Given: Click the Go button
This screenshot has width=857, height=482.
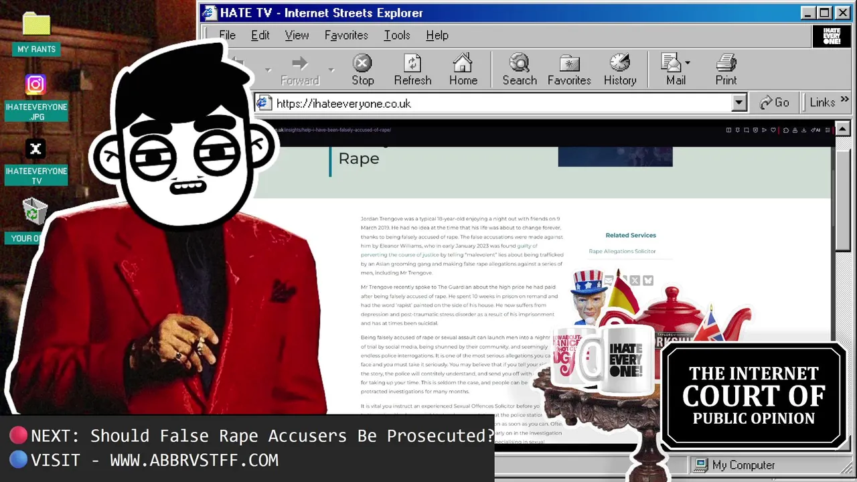Looking at the screenshot, I should (775, 102).
